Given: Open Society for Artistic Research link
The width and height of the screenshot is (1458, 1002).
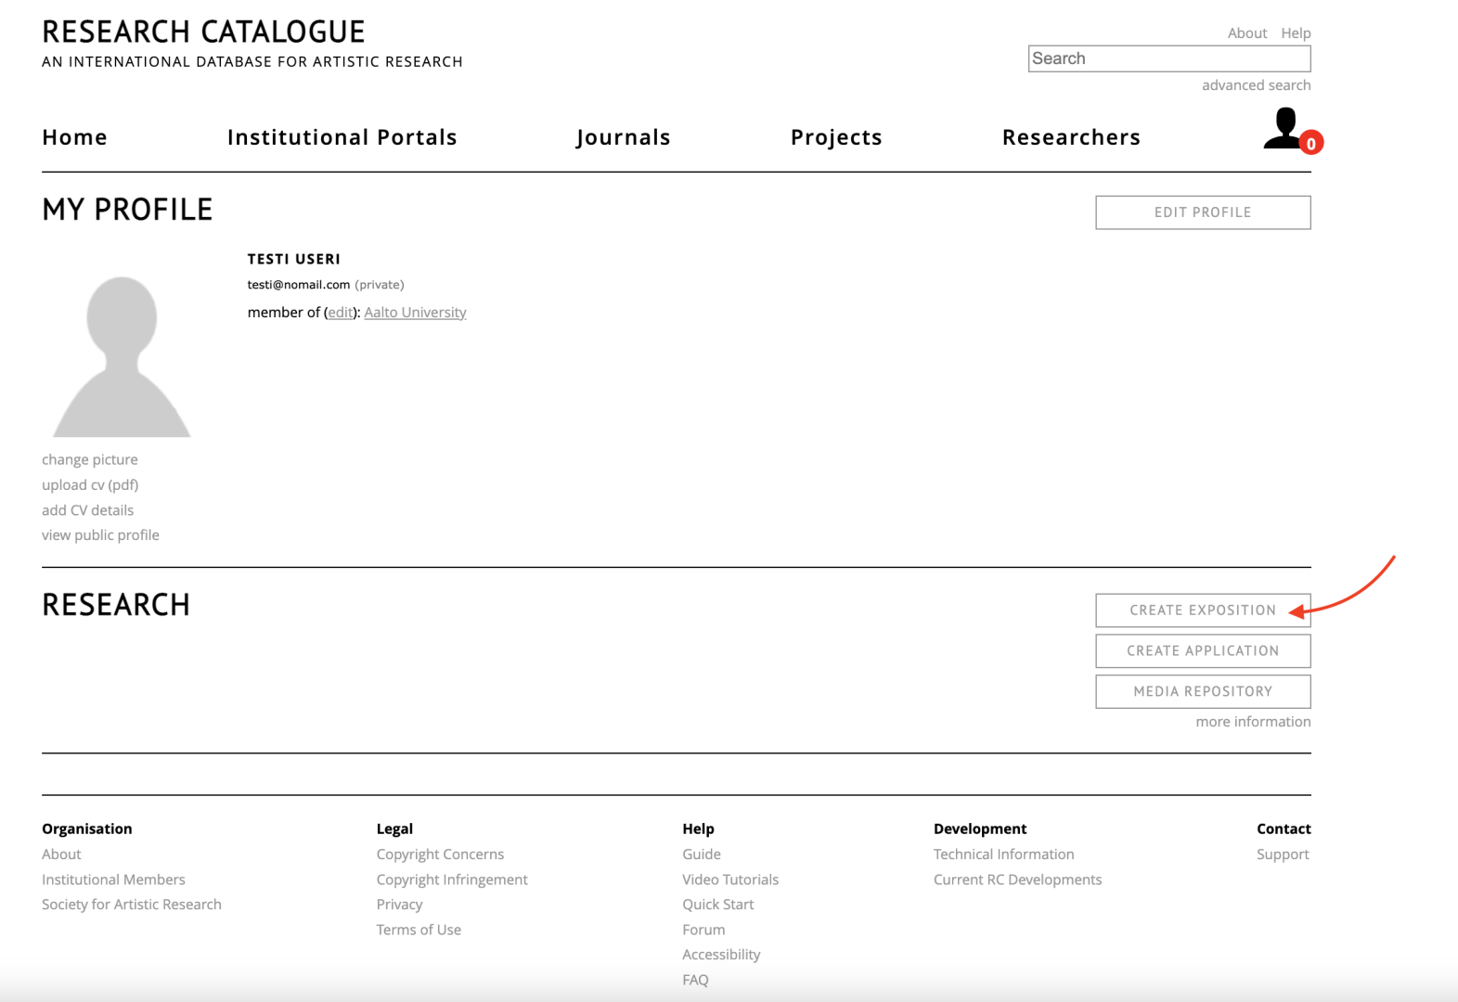Looking at the screenshot, I should pyautogui.click(x=132, y=905).
